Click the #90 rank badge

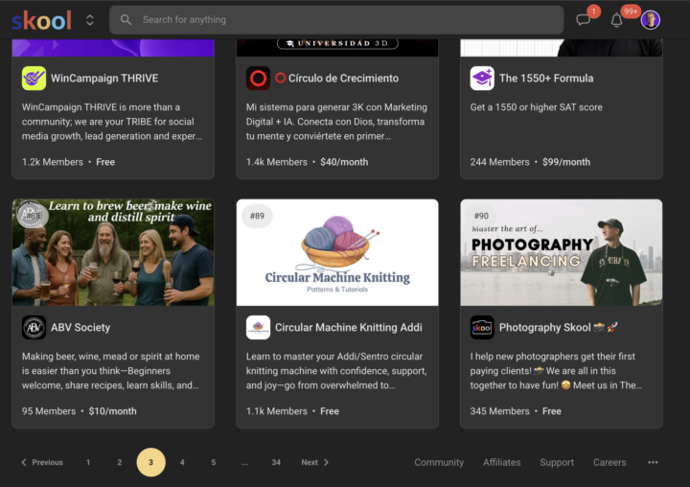tap(481, 216)
